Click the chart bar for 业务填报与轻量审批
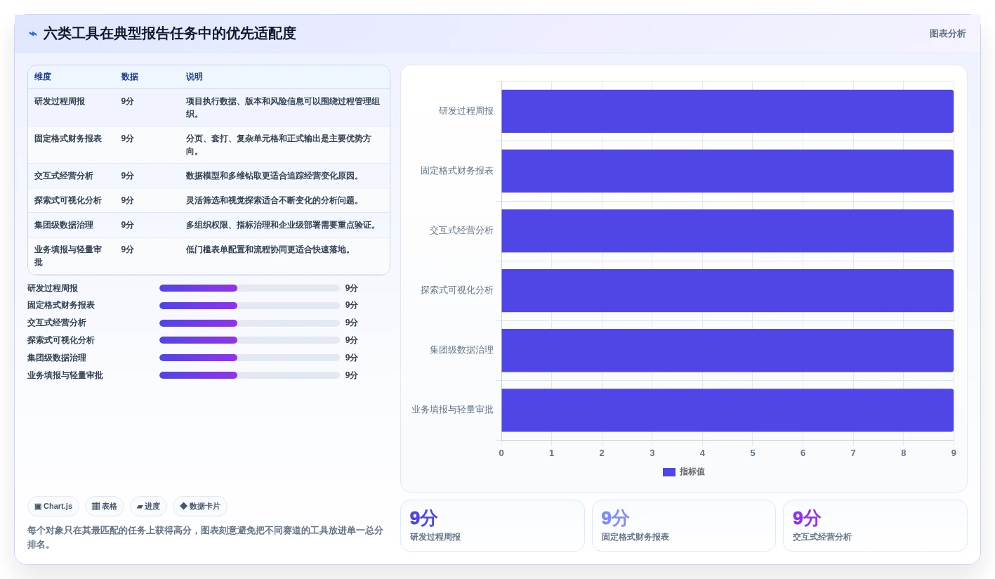The image size is (995, 579). pos(727,410)
